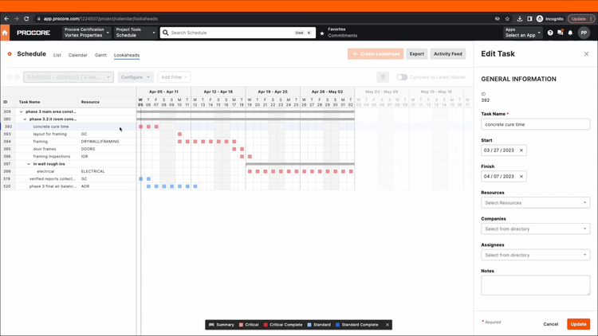
Task: Cancel editing the task
Action: [550, 324]
